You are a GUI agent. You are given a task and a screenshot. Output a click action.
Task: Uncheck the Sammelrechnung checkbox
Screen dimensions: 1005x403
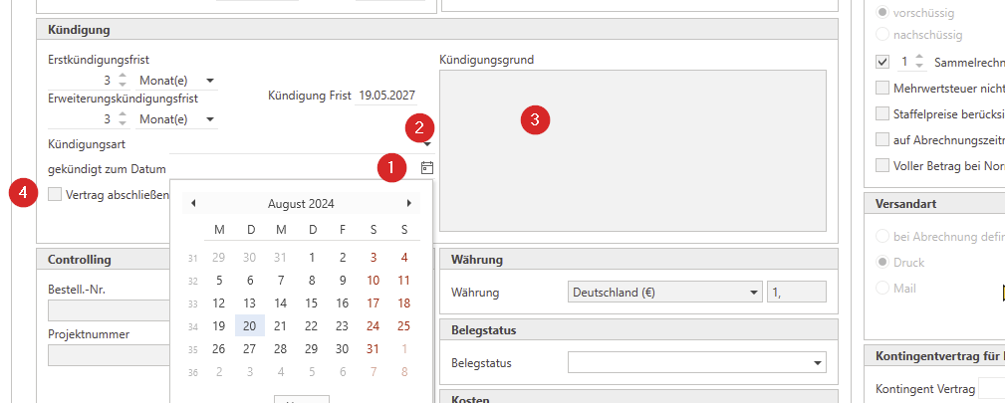tap(881, 62)
